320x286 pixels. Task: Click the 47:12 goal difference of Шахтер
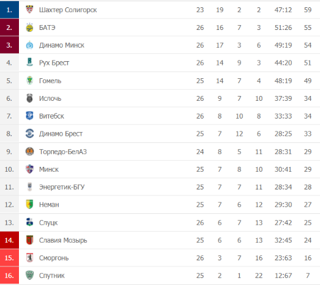pyautogui.click(x=283, y=10)
